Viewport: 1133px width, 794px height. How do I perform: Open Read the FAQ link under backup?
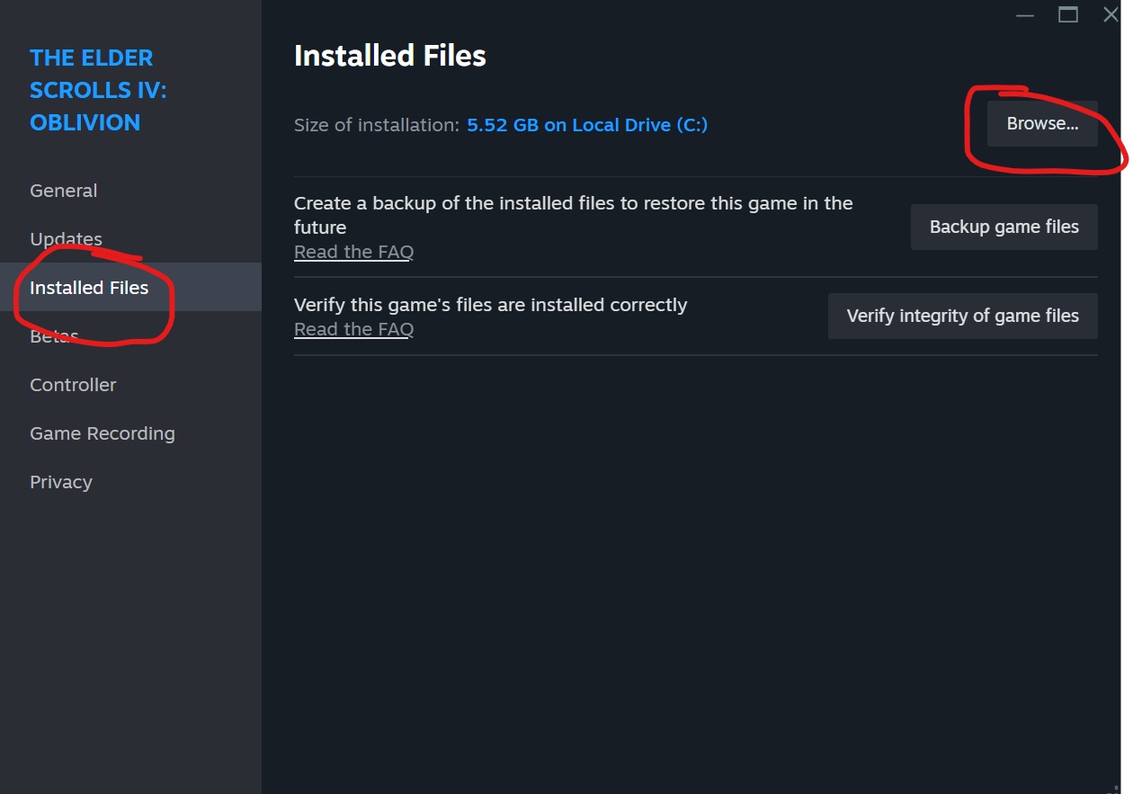(x=353, y=252)
